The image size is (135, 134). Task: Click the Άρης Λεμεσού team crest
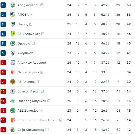tap(13, 5)
